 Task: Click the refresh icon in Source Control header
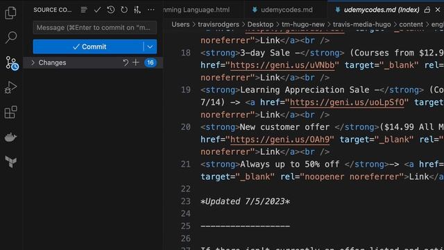tap(124, 10)
